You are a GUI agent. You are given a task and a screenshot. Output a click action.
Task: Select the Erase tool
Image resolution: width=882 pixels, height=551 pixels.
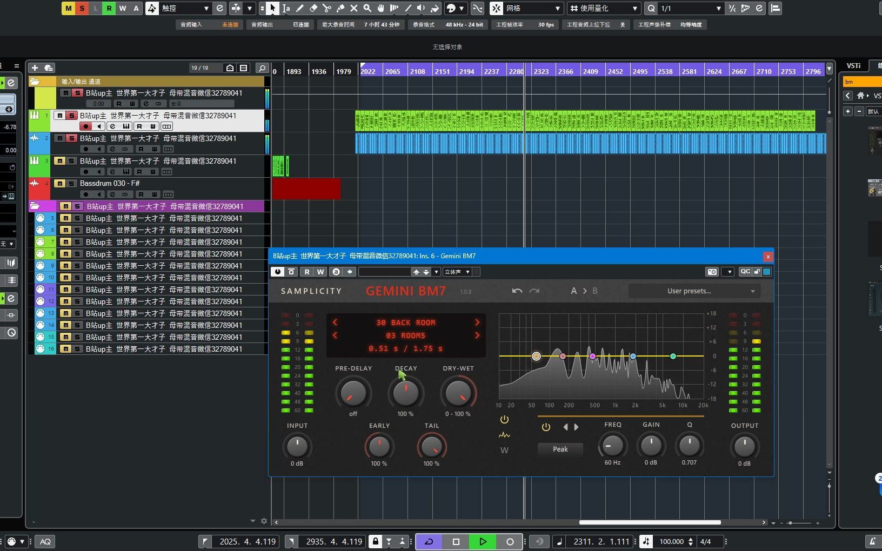[313, 8]
